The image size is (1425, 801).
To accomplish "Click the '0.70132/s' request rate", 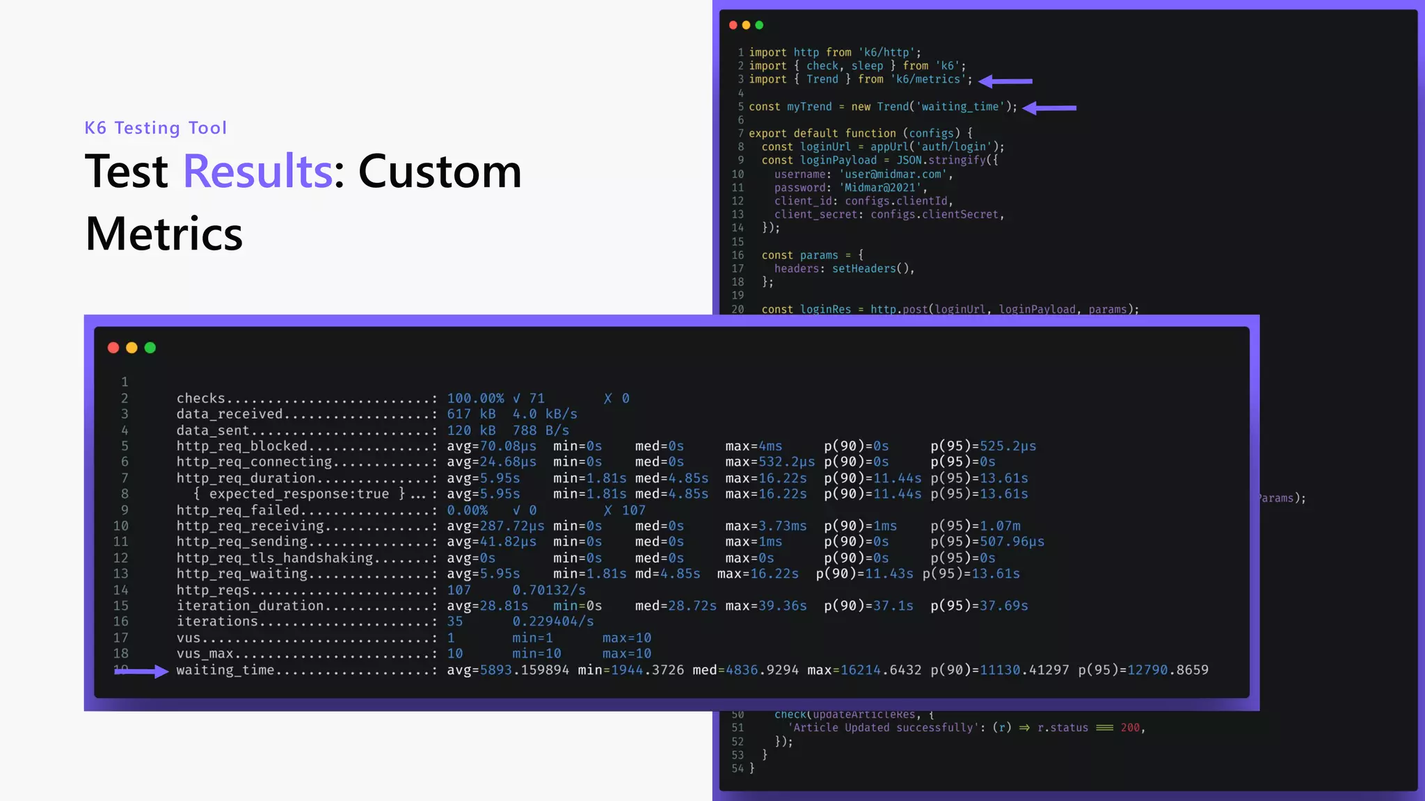I will coord(549,590).
